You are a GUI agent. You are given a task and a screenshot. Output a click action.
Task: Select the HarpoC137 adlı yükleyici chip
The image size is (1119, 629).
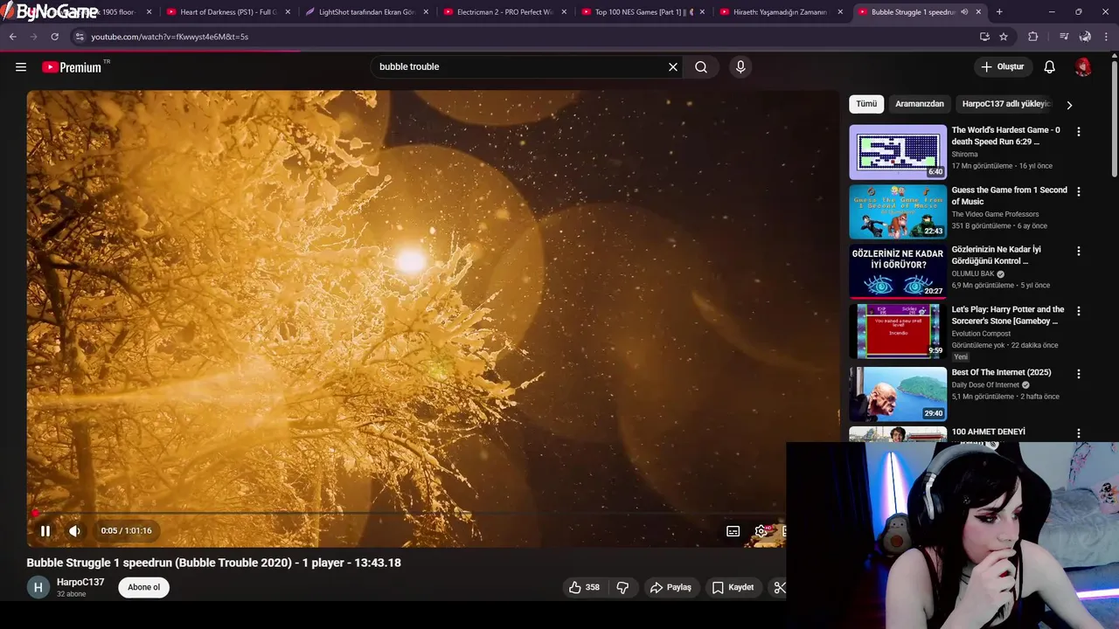tap(1005, 104)
